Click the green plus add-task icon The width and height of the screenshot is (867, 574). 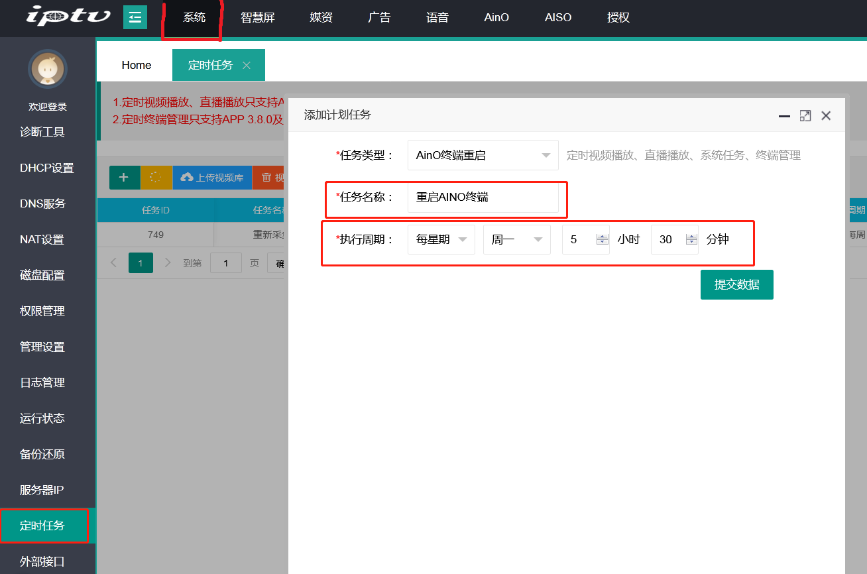coord(124,178)
